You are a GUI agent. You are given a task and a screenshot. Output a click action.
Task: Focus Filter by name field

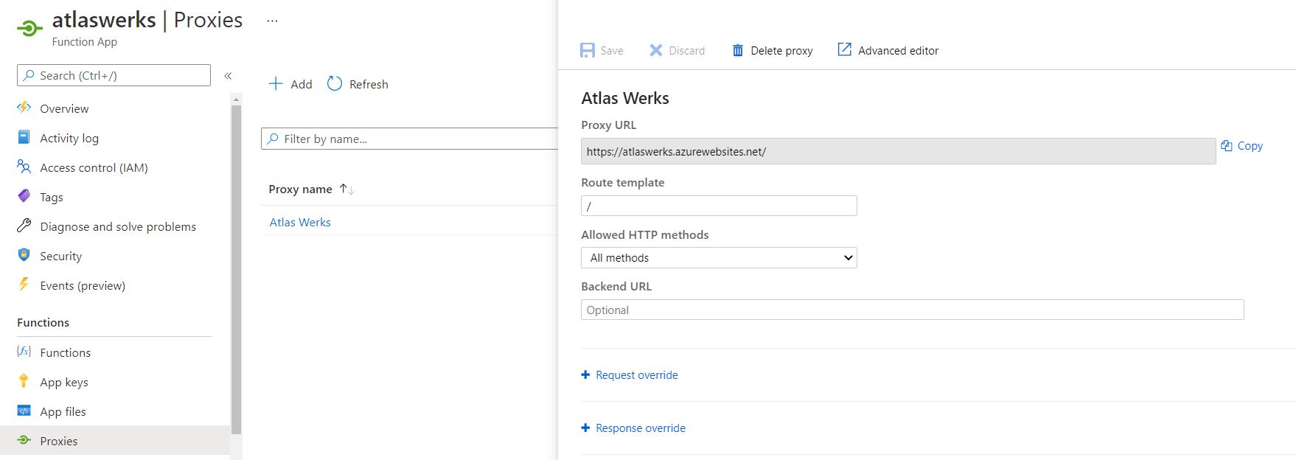tap(410, 139)
